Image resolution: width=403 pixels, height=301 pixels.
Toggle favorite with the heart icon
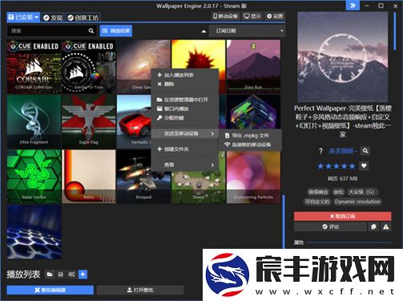pyautogui.click(x=364, y=166)
